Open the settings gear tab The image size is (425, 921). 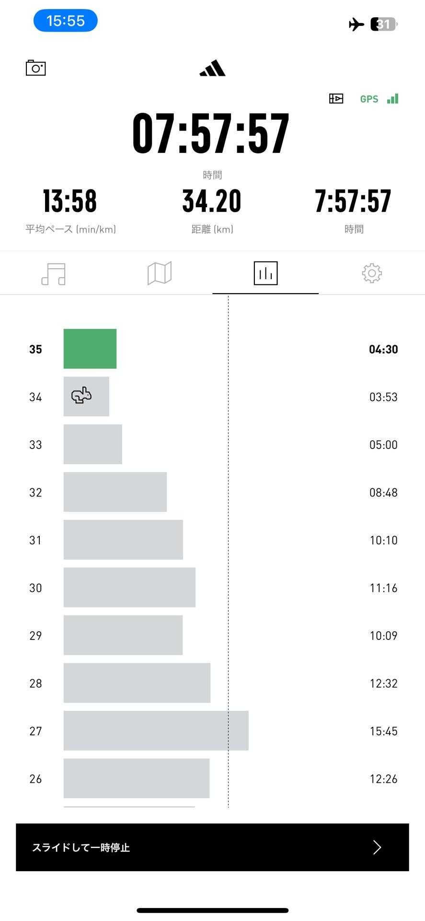point(372,273)
